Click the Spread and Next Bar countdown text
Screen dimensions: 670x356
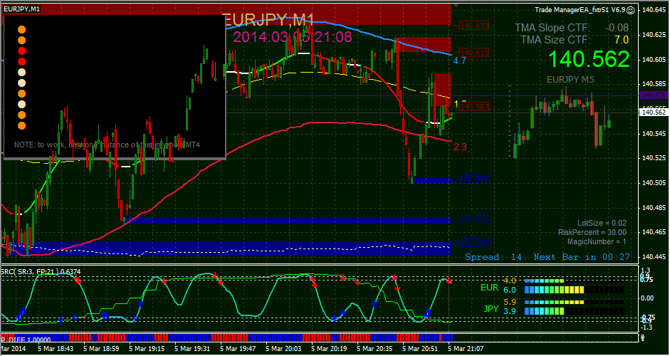(548, 257)
